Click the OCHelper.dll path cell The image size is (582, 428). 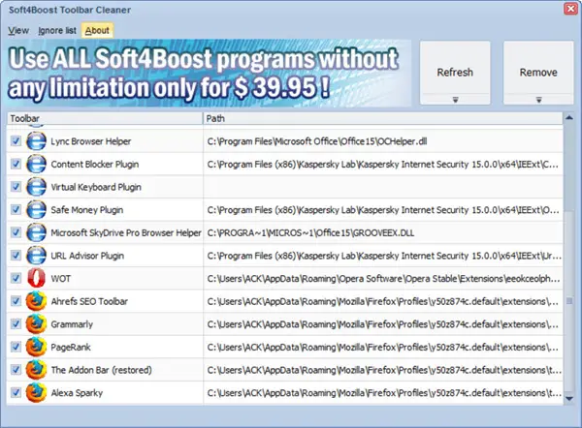coord(383,141)
